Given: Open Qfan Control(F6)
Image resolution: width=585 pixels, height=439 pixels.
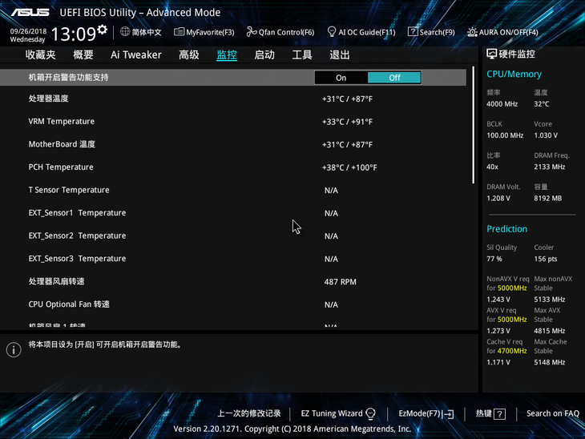Looking at the screenshot, I should (280, 32).
